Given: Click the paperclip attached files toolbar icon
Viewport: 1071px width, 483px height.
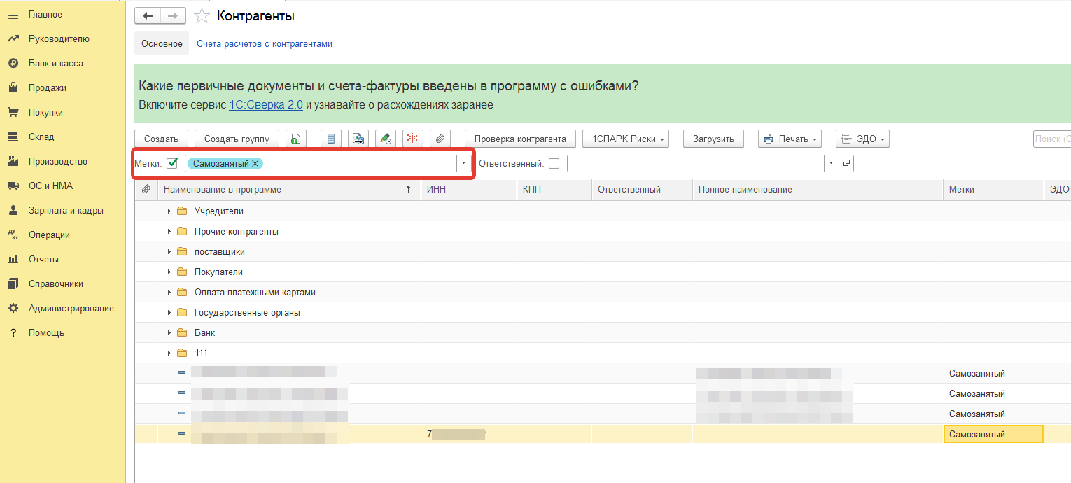Looking at the screenshot, I should 440,139.
